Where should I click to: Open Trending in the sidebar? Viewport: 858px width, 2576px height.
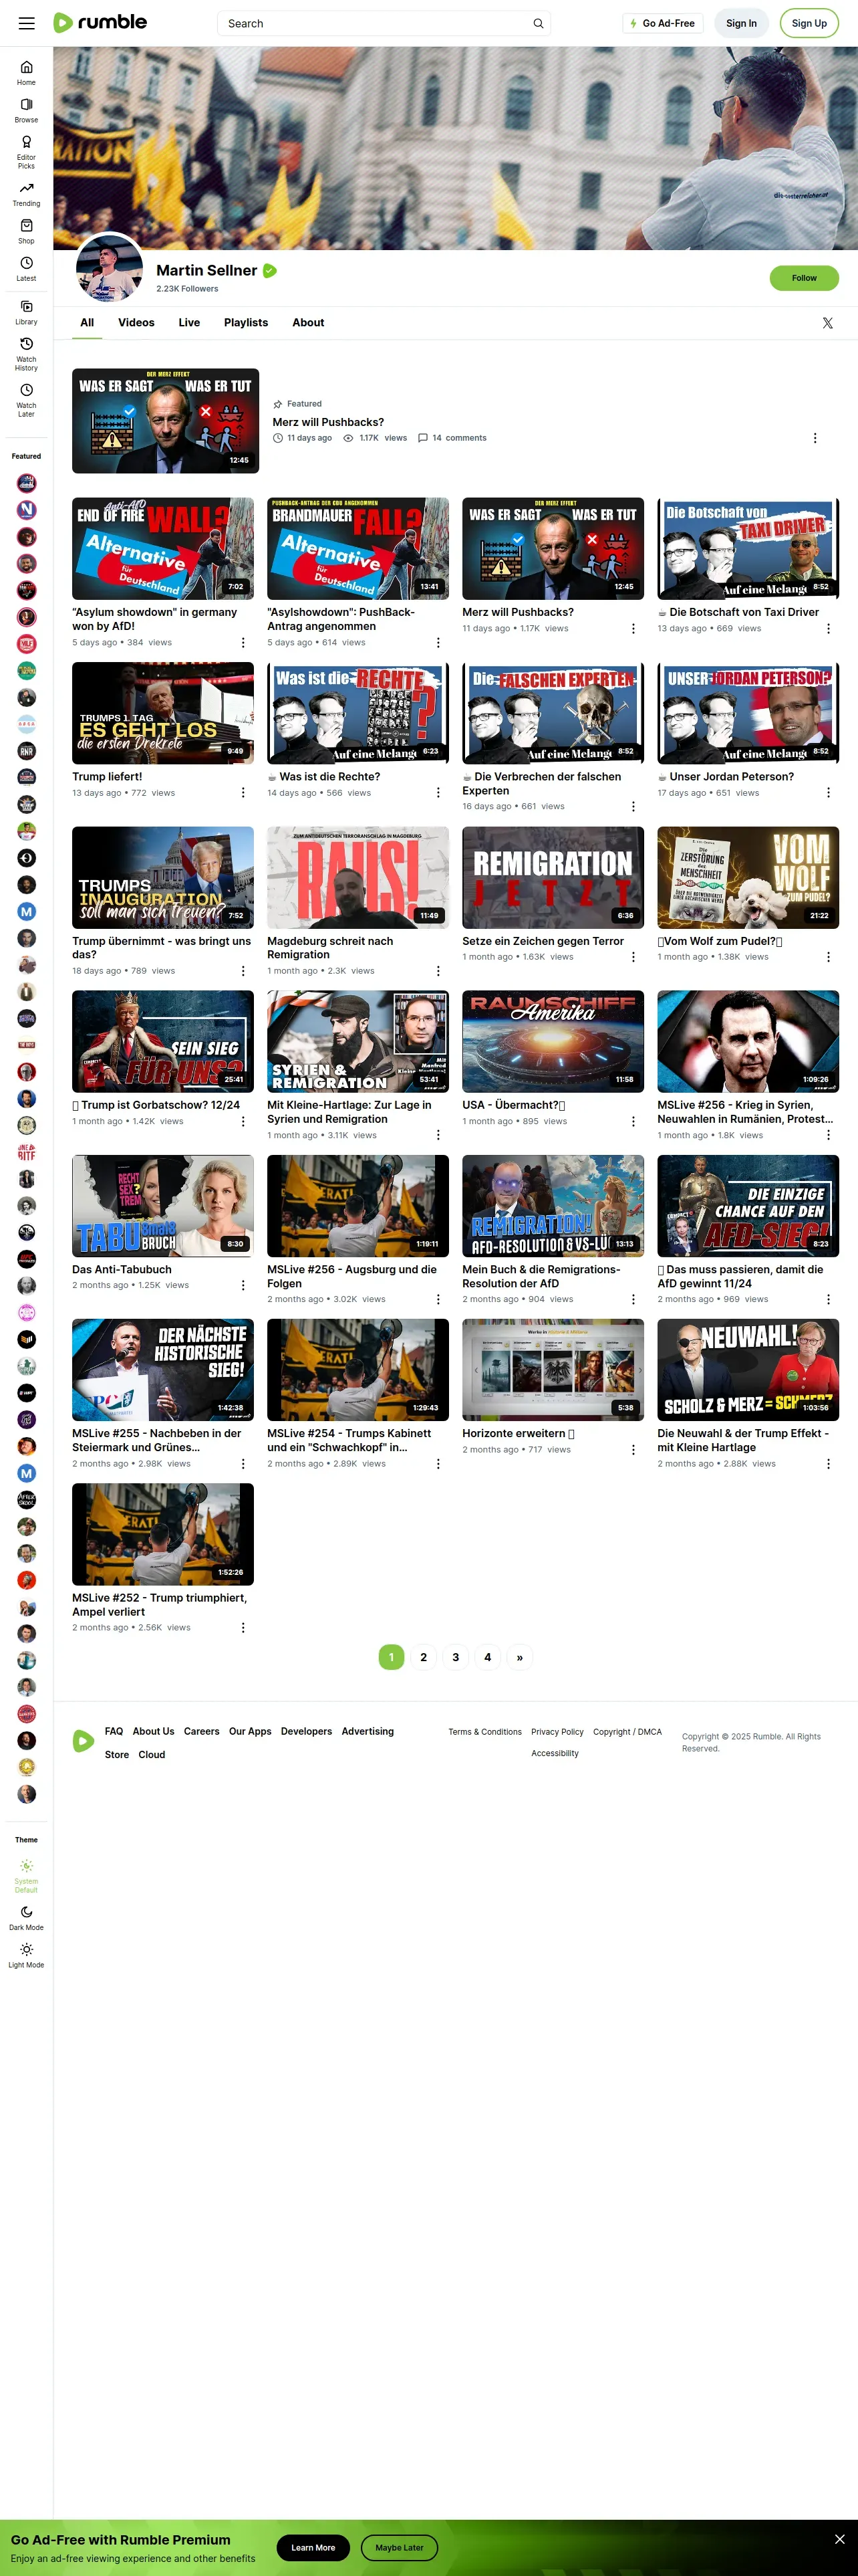(26, 194)
